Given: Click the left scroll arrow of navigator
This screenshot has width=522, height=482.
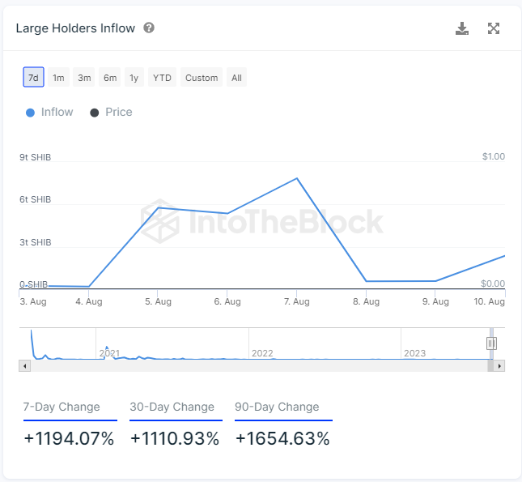Looking at the screenshot, I should pyautogui.click(x=24, y=366).
